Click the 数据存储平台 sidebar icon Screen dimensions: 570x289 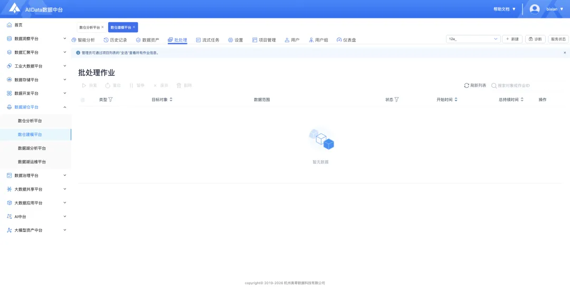(9, 80)
